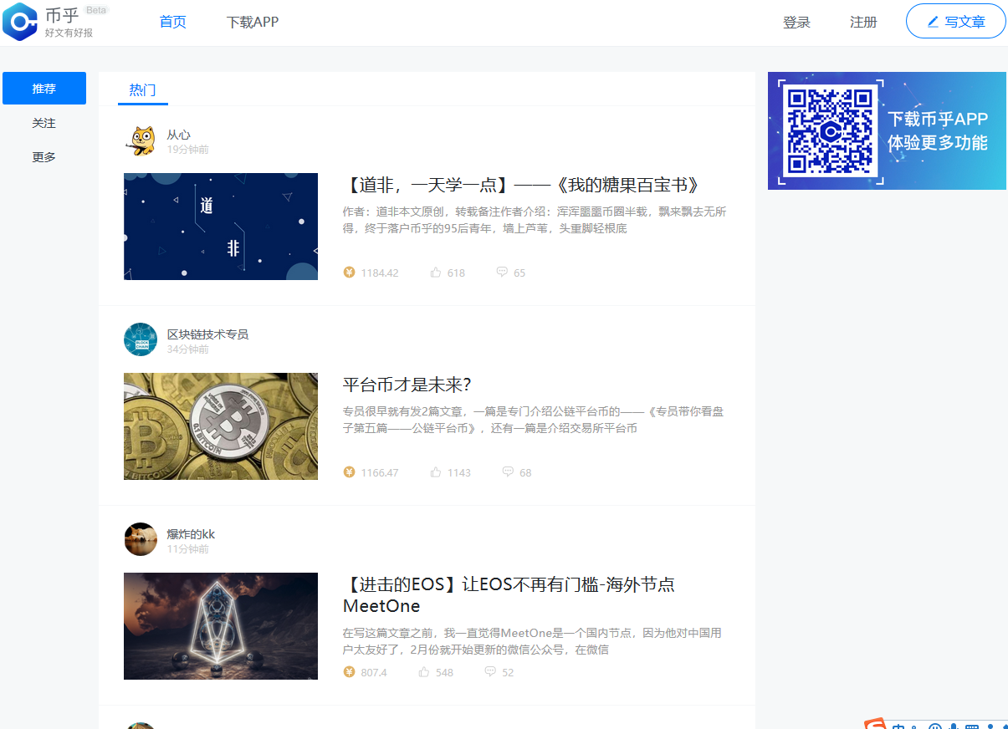Click the Sogou input method icon in the tray
Screen dimensions: 1008x729
[875, 724]
